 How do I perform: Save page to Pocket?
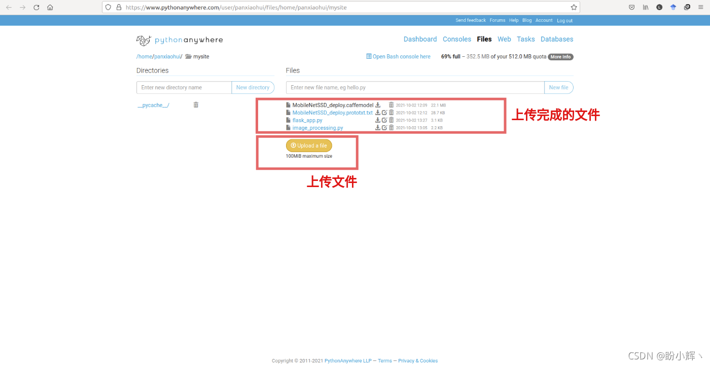pyautogui.click(x=631, y=8)
